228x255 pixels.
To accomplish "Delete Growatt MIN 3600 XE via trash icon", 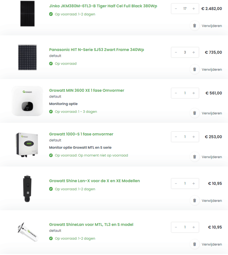I will pyautogui.click(x=194, y=113).
